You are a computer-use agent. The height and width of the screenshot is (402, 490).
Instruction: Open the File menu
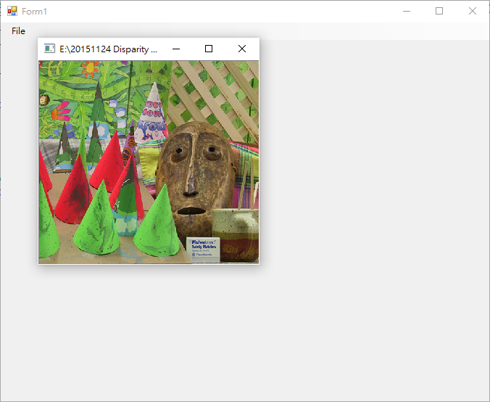click(18, 31)
